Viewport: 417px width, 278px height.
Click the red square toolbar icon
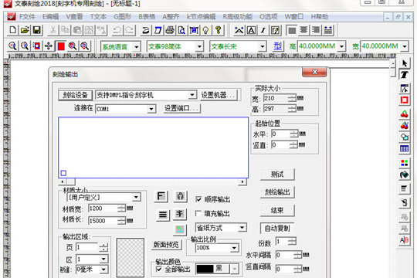(x=61, y=46)
